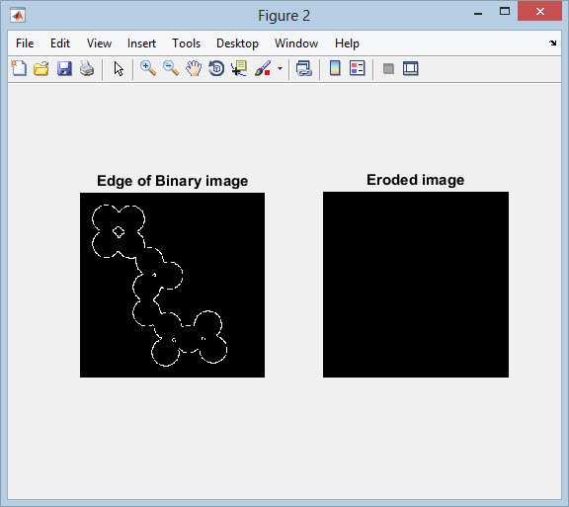Enable the Pan hand tool

click(x=194, y=68)
